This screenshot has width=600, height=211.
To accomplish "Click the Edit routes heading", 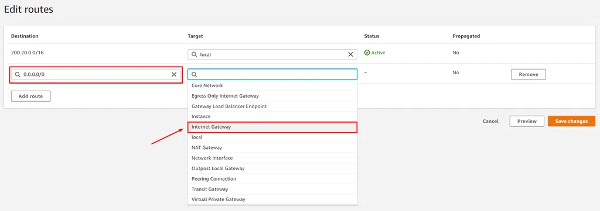I will pyautogui.click(x=29, y=9).
